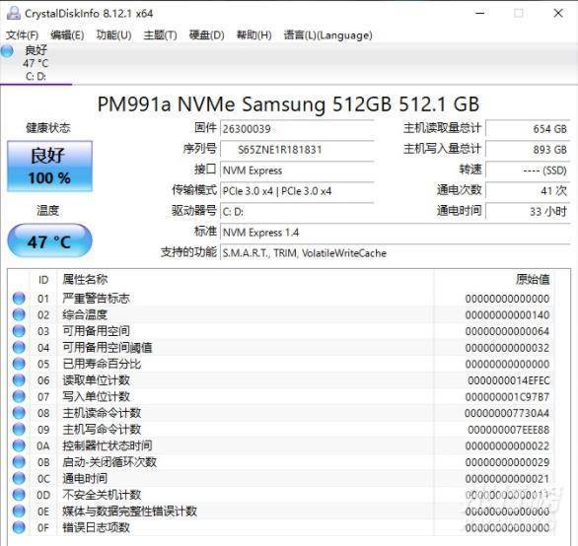
Task: Click status orb for attribute 0C 通电时间
Action: (x=19, y=478)
